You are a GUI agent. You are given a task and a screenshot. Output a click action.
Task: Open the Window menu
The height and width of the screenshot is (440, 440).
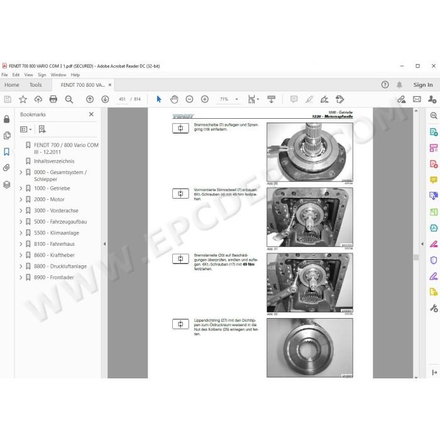click(x=58, y=75)
